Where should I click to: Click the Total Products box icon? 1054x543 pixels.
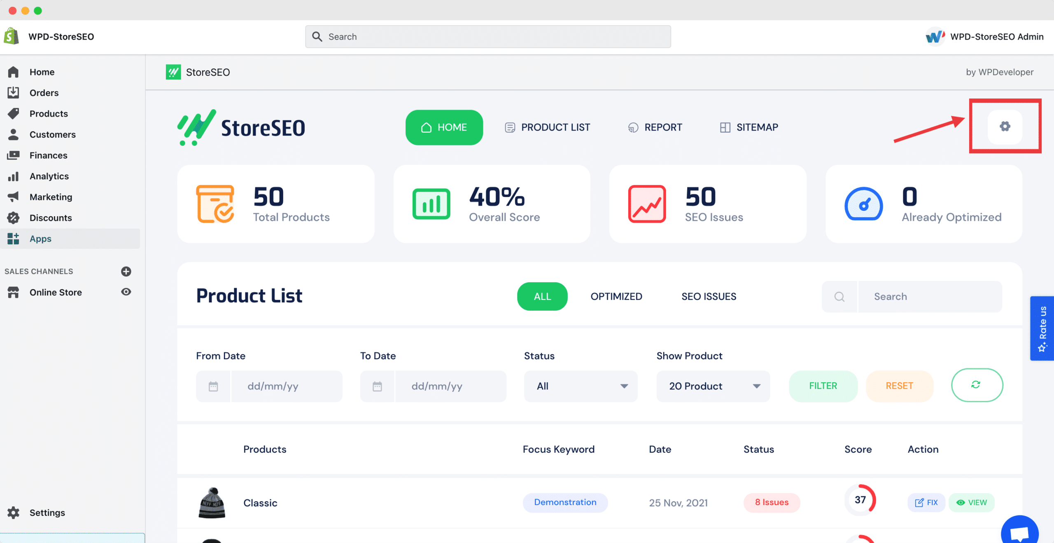[x=215, y=204]
